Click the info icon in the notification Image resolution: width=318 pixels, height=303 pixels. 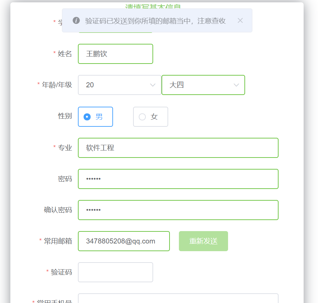76,20
